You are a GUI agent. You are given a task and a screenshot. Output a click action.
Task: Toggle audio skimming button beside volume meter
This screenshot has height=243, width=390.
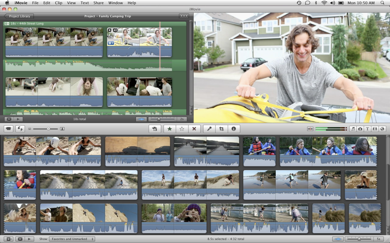pos(310,129)
